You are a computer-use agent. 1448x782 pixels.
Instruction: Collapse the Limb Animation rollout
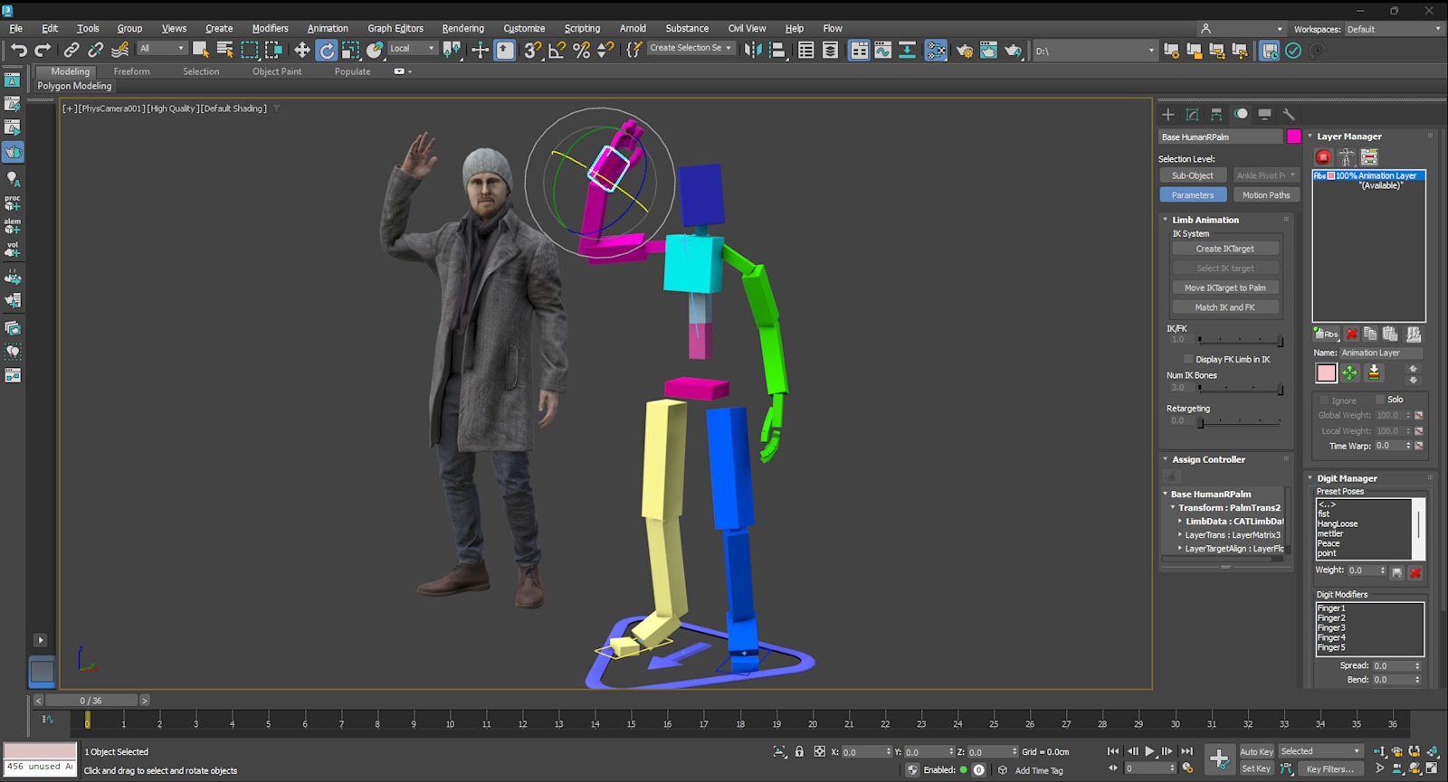pos(1166,220)
